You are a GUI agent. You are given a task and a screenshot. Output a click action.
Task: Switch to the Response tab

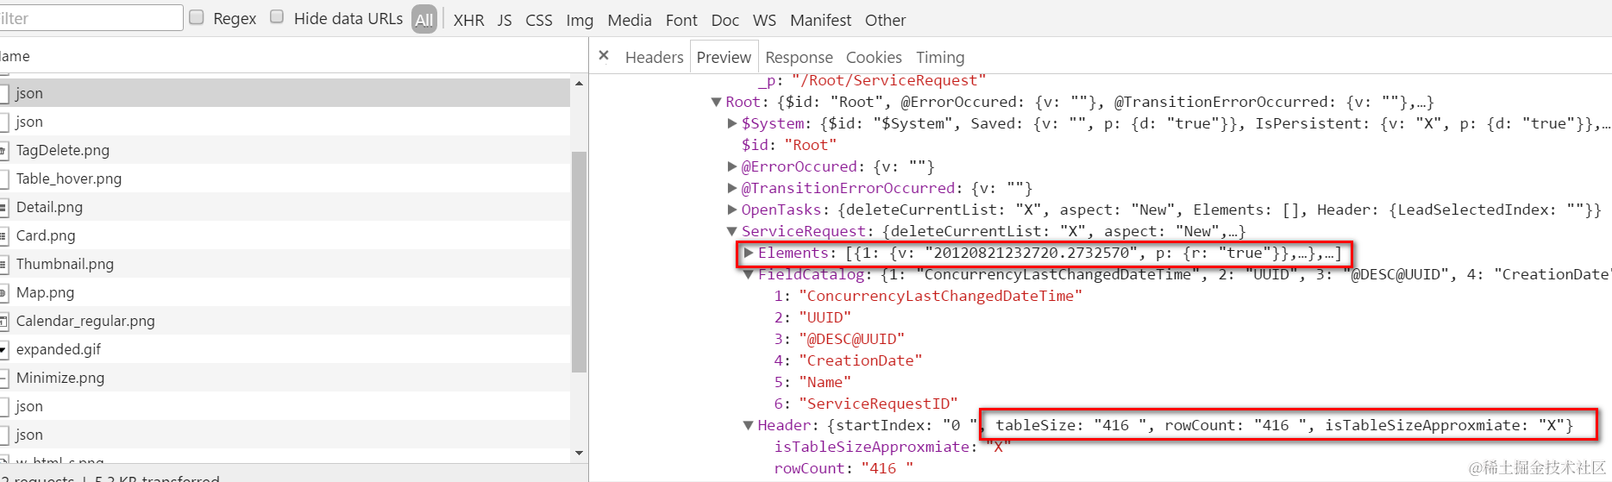coord(799,57)
